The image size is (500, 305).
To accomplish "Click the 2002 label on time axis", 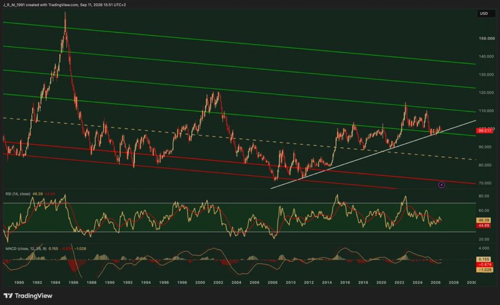I will (x=218, y=282).
